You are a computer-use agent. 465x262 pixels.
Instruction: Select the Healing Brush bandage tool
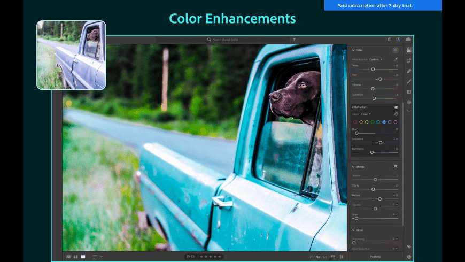[409, 71]
